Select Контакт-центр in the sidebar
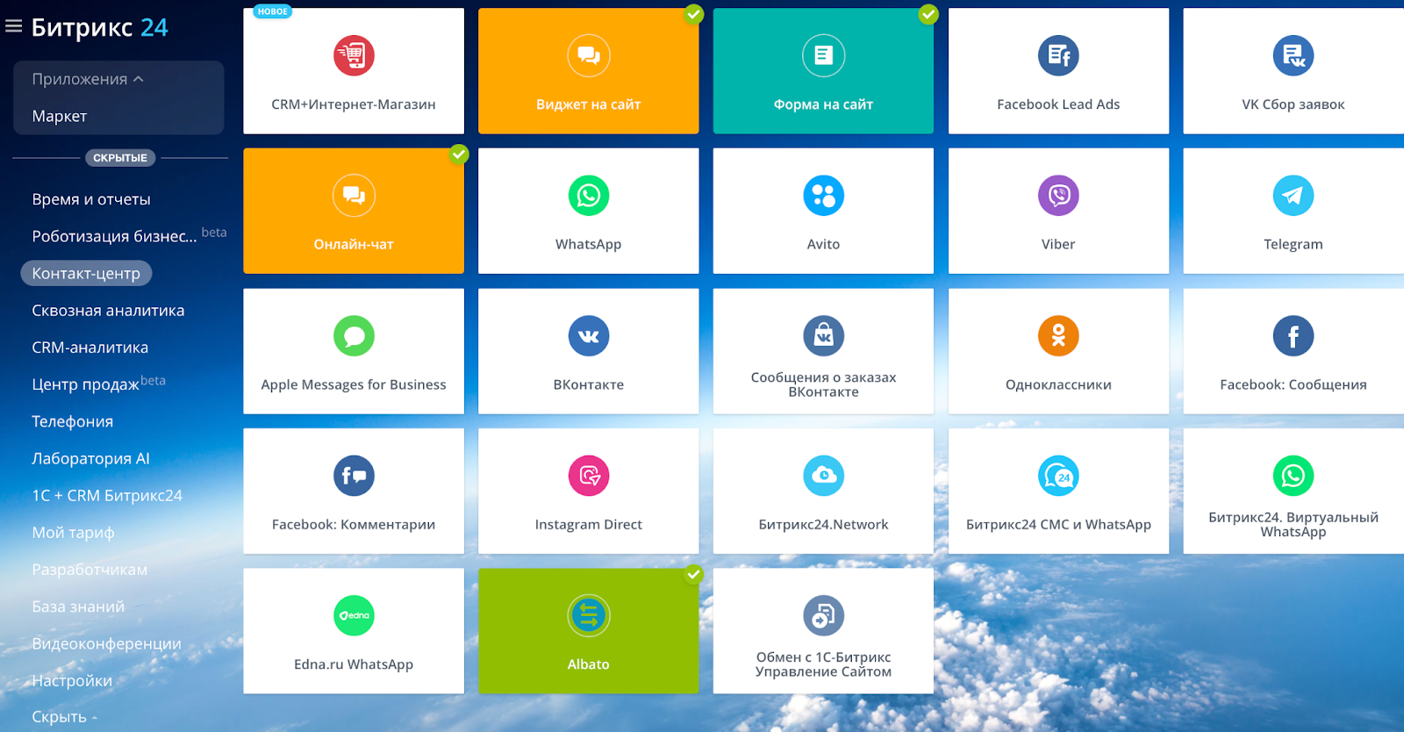This screenshot has height=732, width=1404. (86, 273)
